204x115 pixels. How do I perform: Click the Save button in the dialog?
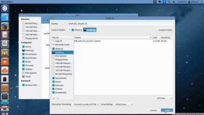[x=167, y=110]
